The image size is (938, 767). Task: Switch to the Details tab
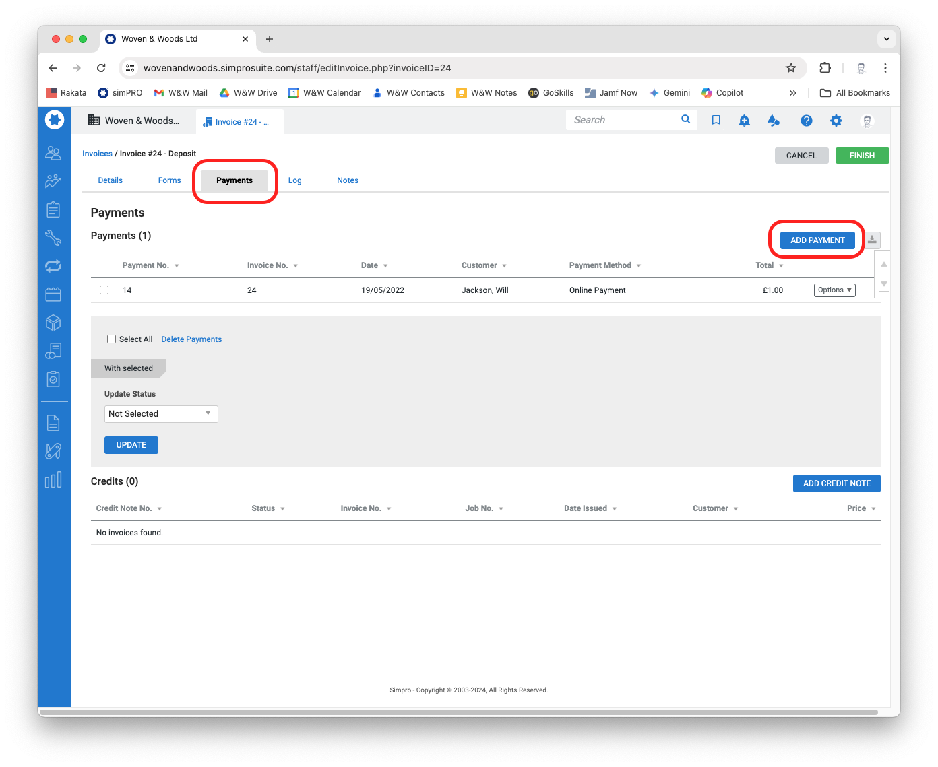point(111,180)
